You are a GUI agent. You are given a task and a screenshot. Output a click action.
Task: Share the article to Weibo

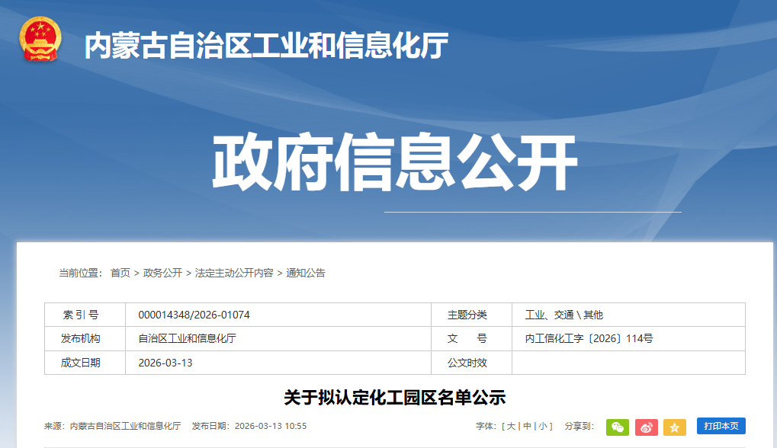pos(646,427)
